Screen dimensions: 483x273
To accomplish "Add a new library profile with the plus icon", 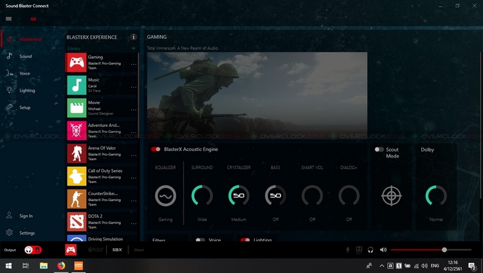I will click(133, 48).
